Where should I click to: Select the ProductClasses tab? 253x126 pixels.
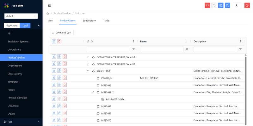pyautogui.click(x=68, y=21)
